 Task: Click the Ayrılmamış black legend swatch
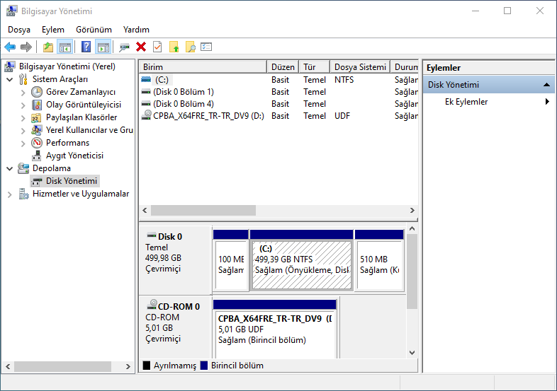pyautogui.click(x=147, y=366)
